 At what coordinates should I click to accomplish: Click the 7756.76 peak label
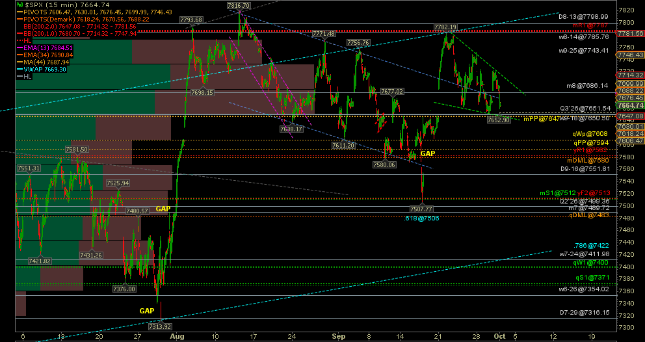(358, 42)
